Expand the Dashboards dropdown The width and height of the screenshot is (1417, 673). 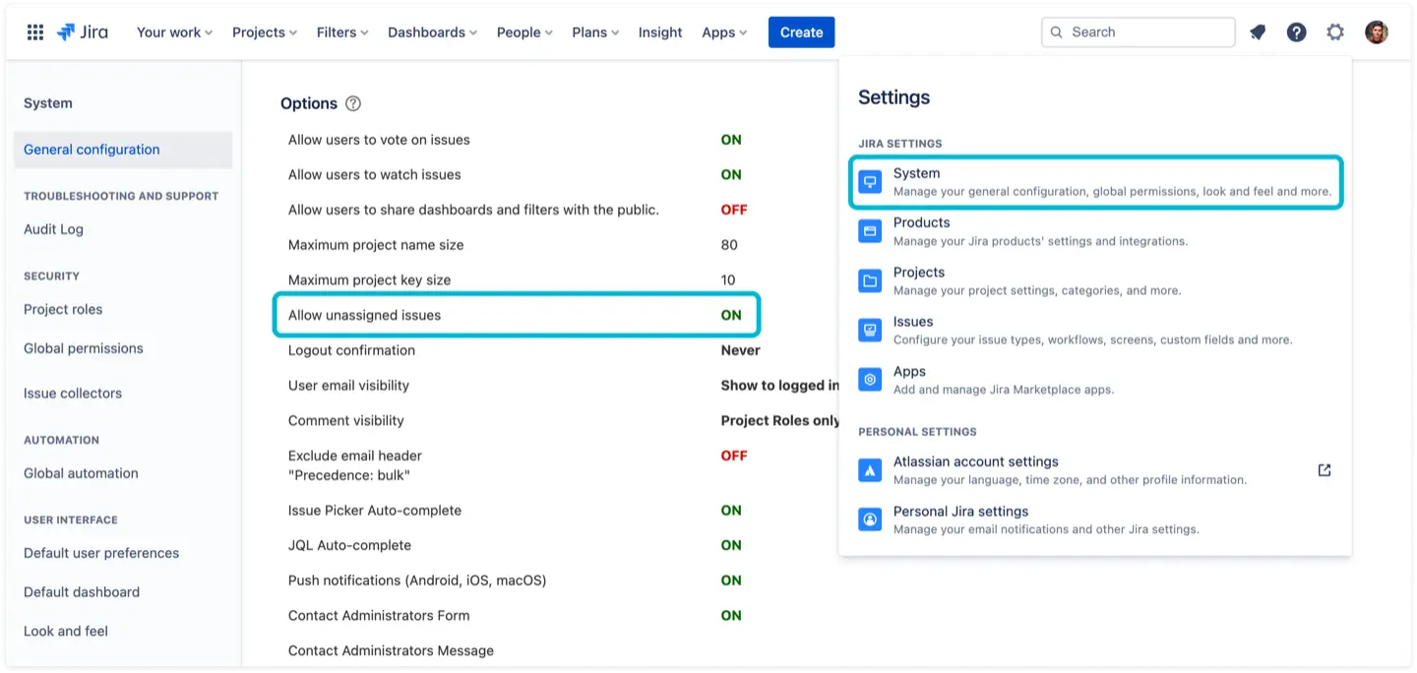(432, 32)
